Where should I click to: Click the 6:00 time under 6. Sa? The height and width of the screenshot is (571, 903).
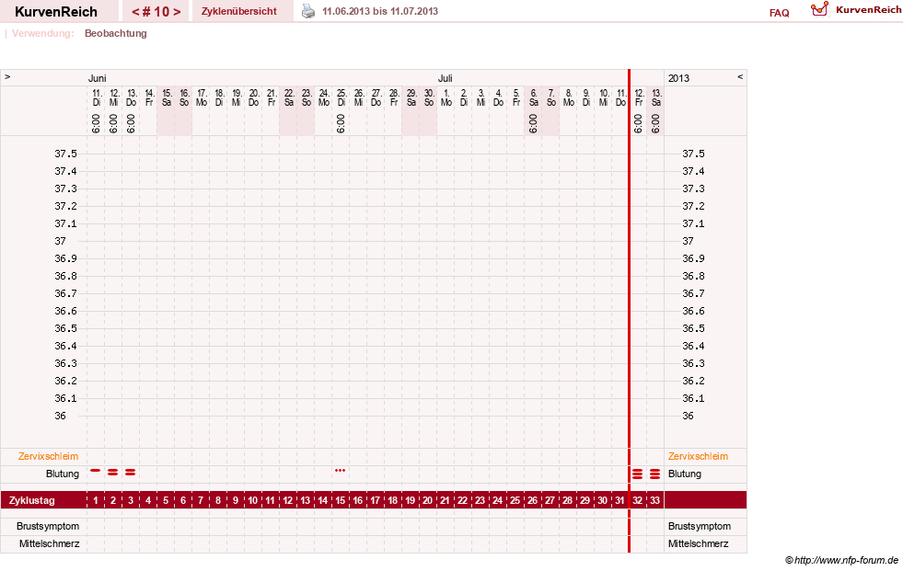click(533, 123)
